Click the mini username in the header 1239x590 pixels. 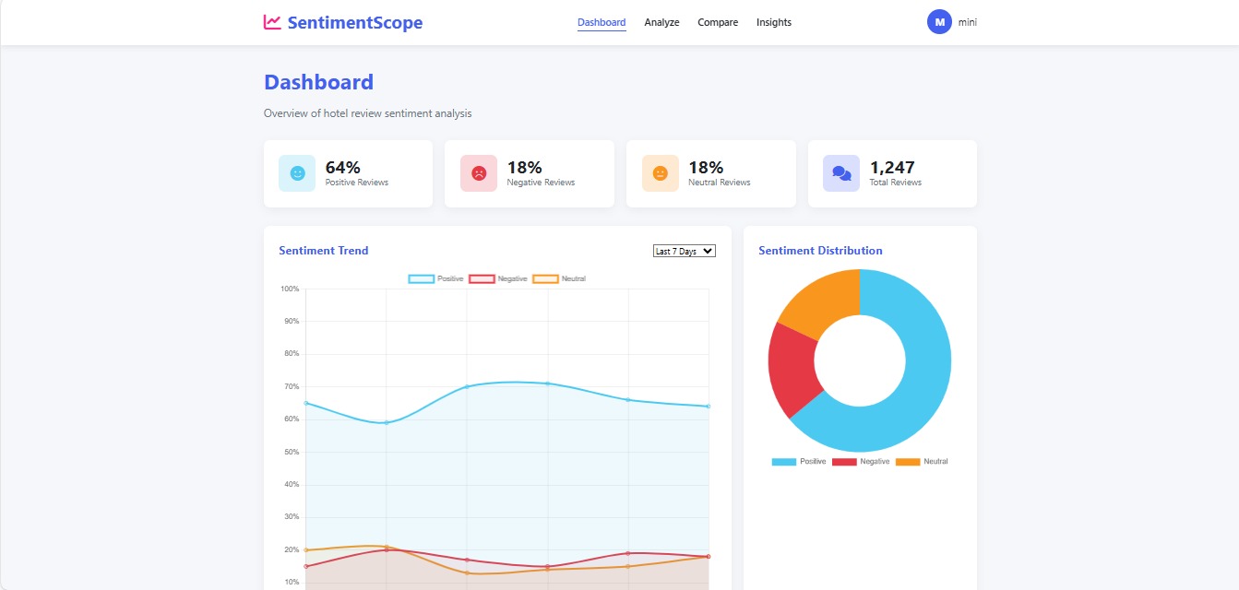tap(967, 21)
